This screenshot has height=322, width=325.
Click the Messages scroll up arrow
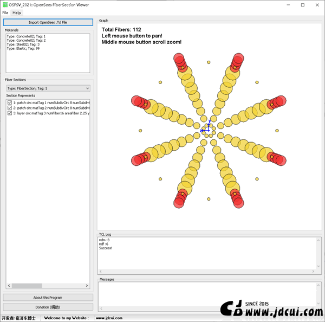[x=318, y=285]
